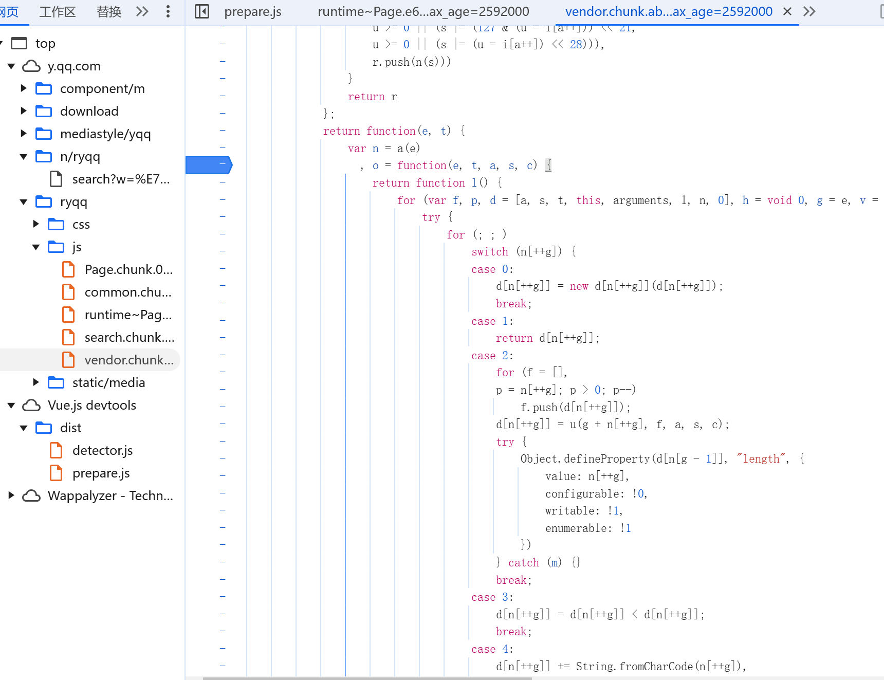This screenshot has height=680, width=884.
Task: Close the vendor.chunk editor tab
Action: (787, 11)
